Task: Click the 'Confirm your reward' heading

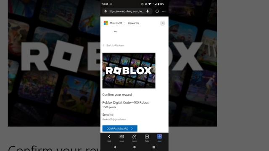Action: click(x=117, y=94)
